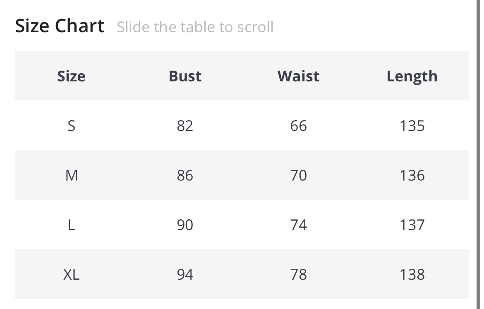Select bust value 86 for size M
This screenshot has width=484, height=309.
(x=185, y=175)
